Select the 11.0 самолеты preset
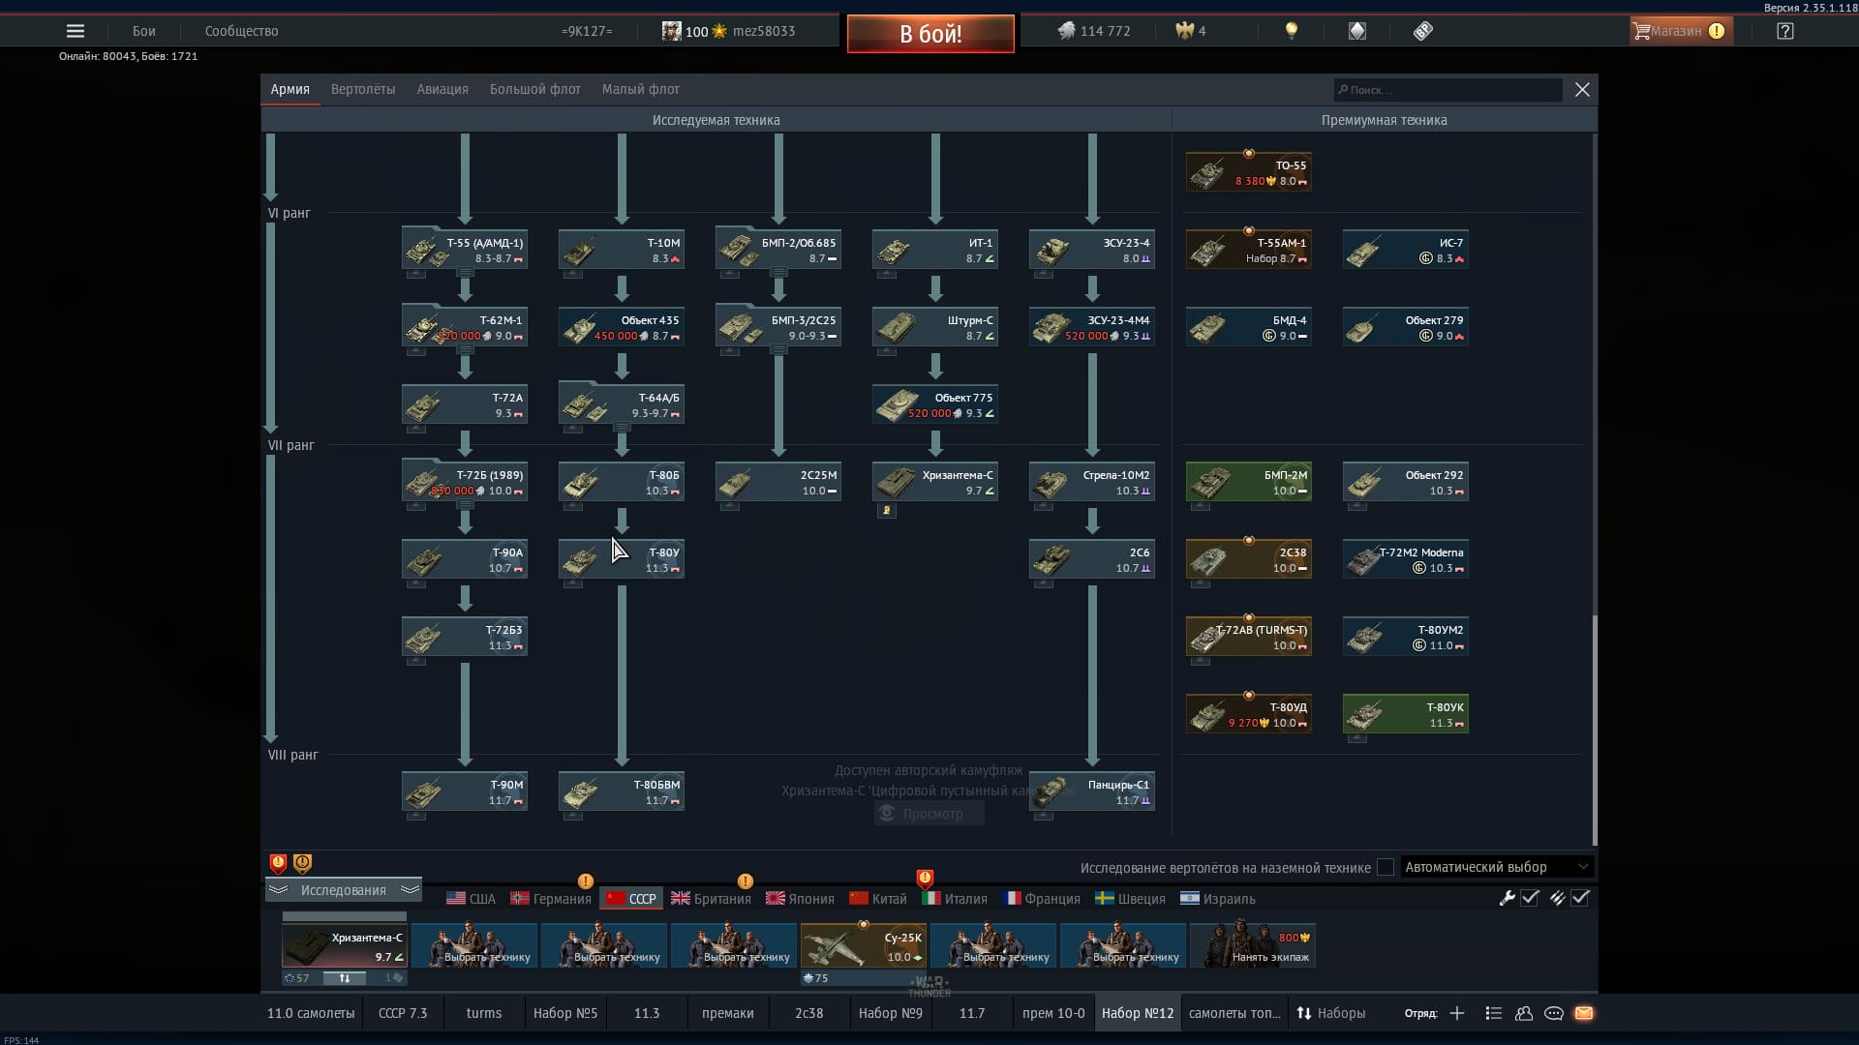Image resolution: width=1859 pixels, height=1045 pixels. [311, 1013]
